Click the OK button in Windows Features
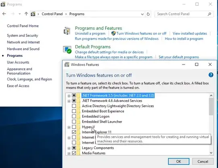 coord(178,162)
